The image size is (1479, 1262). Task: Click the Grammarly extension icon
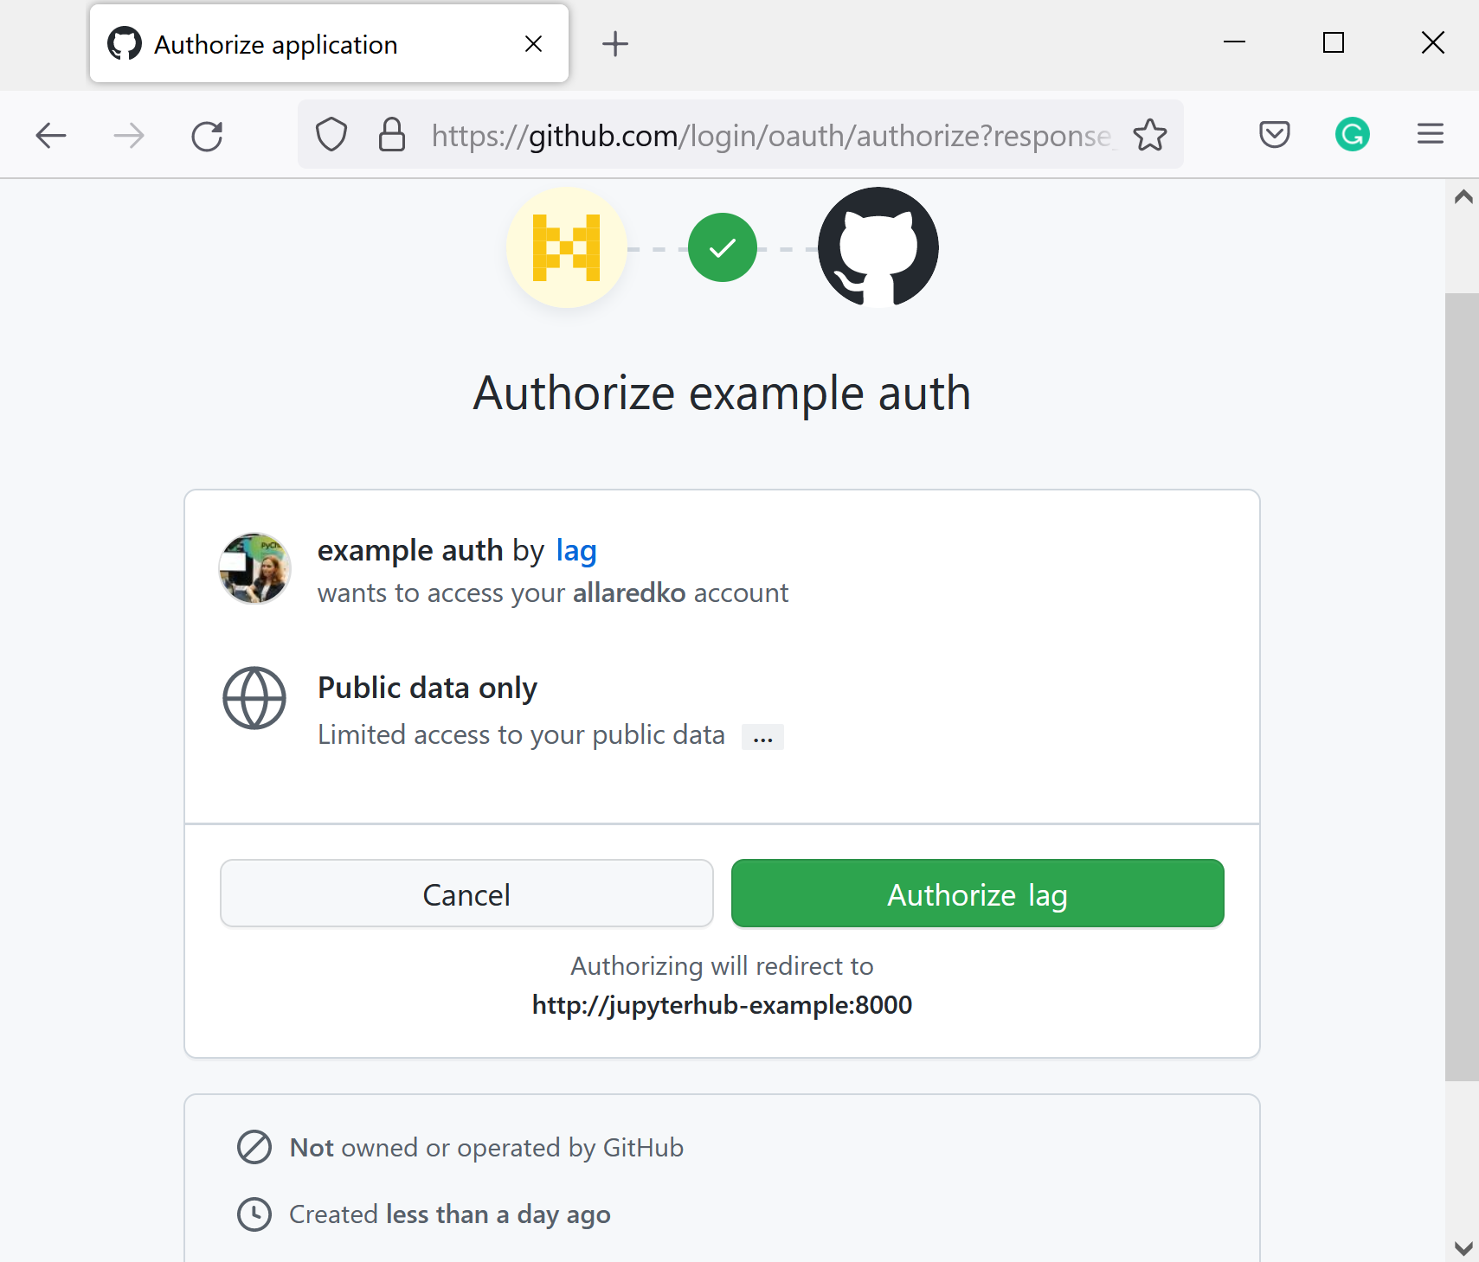[x=1352, y=134]
